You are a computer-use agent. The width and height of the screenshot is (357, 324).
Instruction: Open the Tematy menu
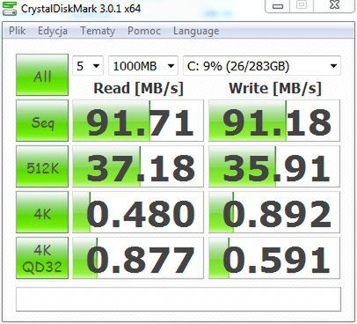98,31
